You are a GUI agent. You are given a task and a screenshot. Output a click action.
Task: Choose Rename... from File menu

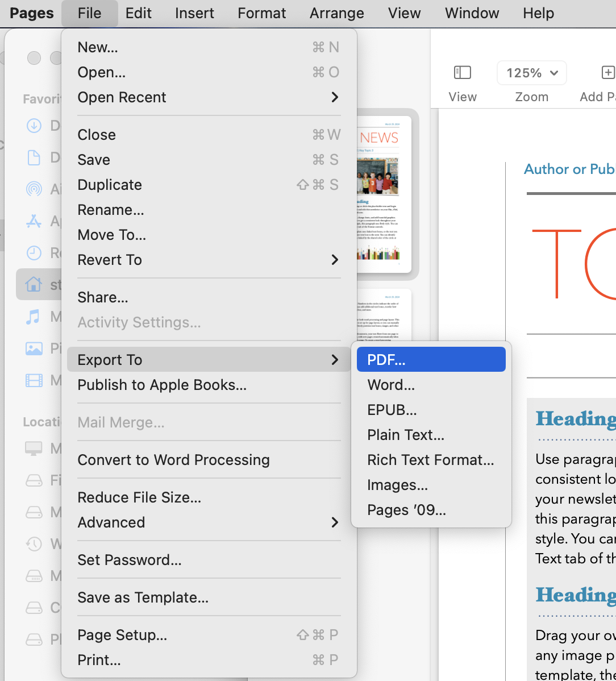point(209,210)
